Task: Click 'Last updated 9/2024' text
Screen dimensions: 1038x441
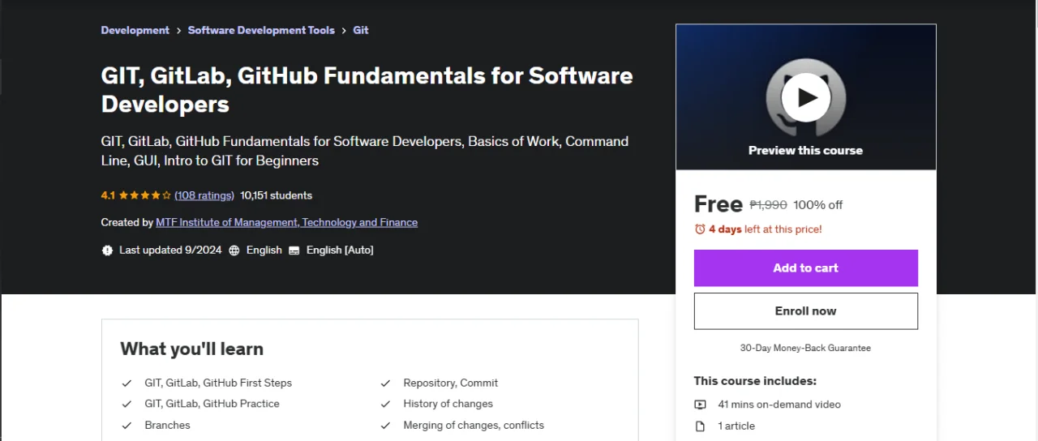Action: tap(170, 250)
